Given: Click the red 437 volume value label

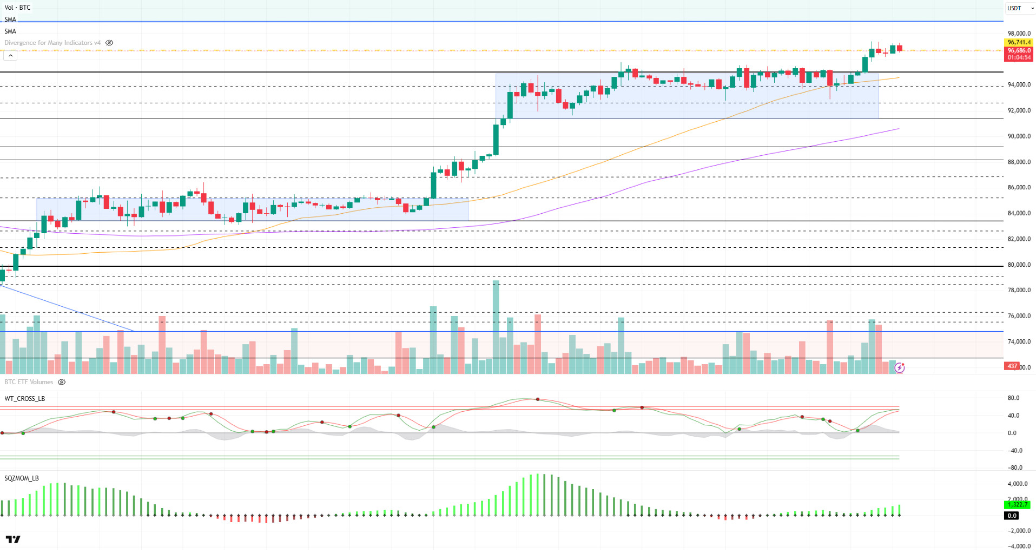Looking at the screenshot, I should (x=1012, y=366).
